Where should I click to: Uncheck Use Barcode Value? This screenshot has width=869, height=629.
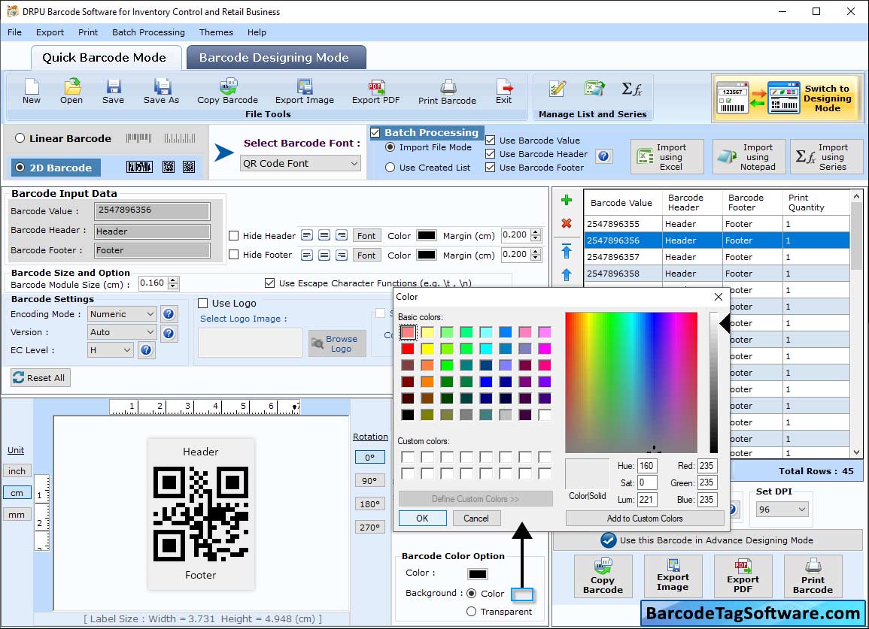click(x=490, y=140)
